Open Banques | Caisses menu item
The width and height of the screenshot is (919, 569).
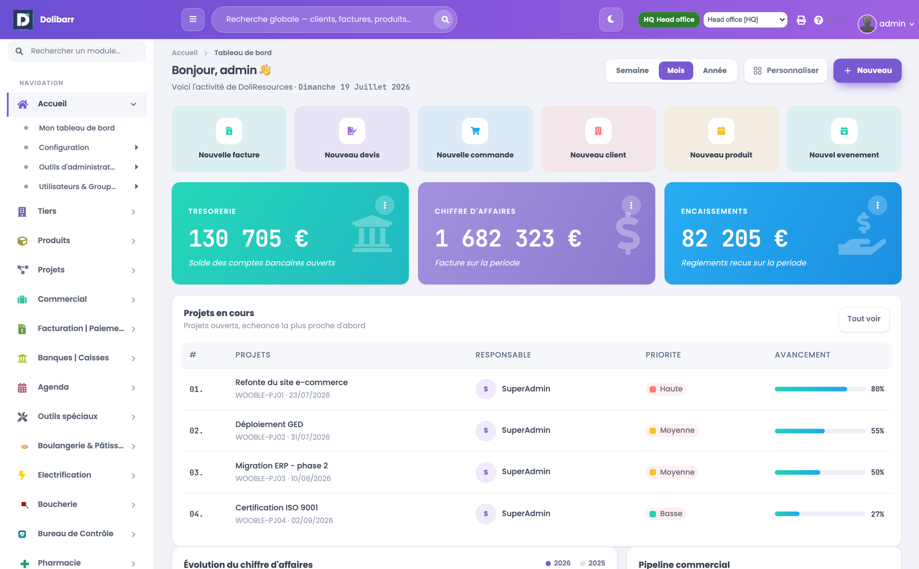(x=77, y=358)
